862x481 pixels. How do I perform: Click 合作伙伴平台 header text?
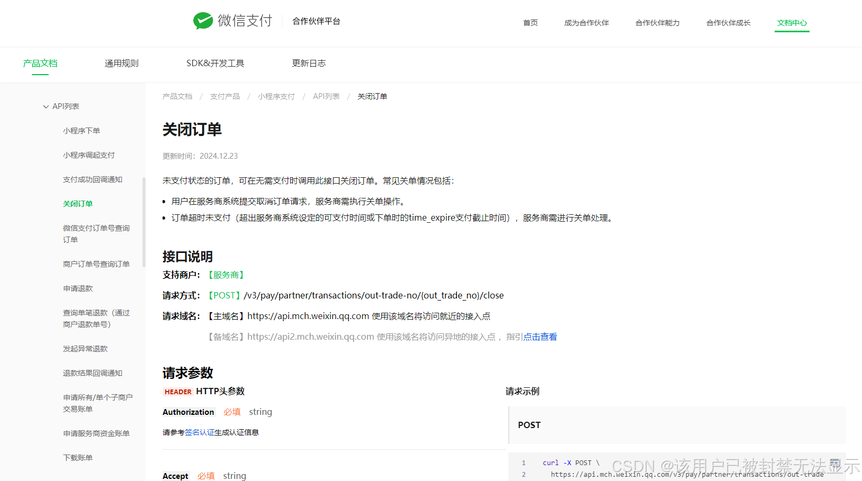[316, 21]
